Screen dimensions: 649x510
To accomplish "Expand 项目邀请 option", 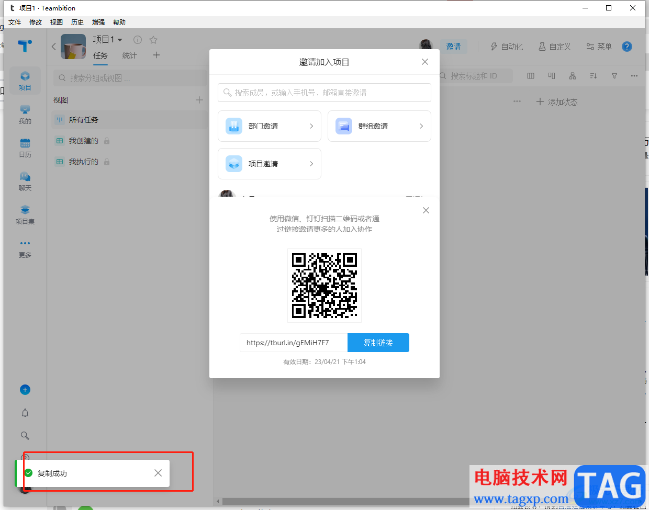I will (270, 164).
